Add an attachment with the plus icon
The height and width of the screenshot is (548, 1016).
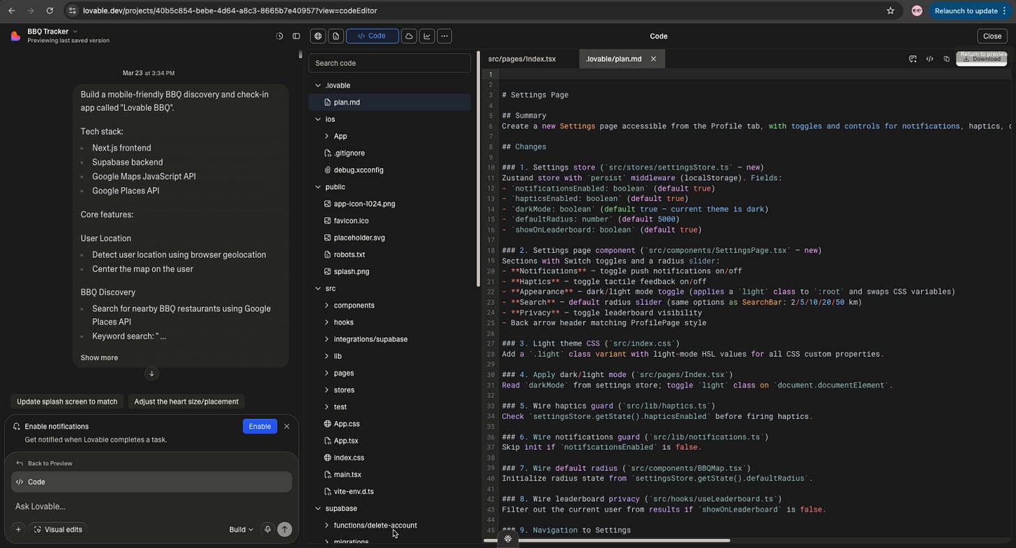(18, 529)
